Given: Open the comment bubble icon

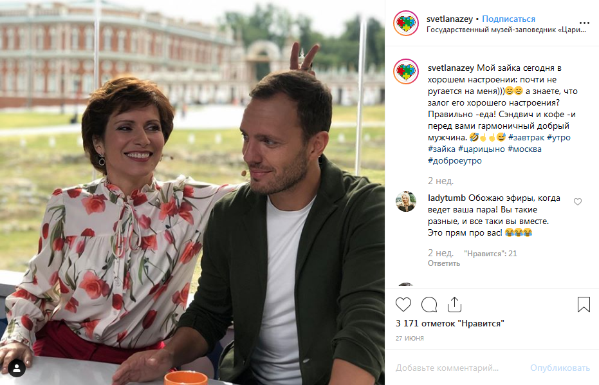Looking at the screenshot, I should [x=429, y=305].
